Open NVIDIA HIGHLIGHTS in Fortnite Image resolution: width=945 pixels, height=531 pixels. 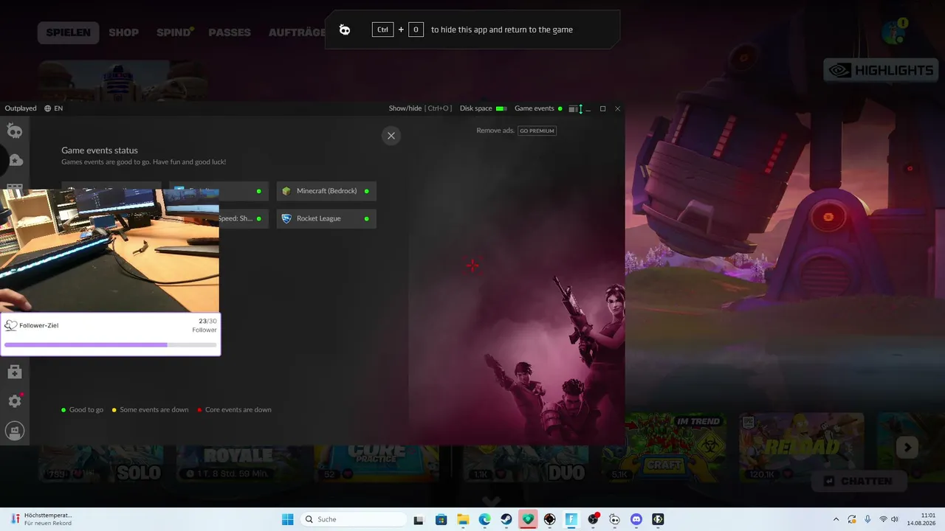pyautogui.click(x=880, y=70)
